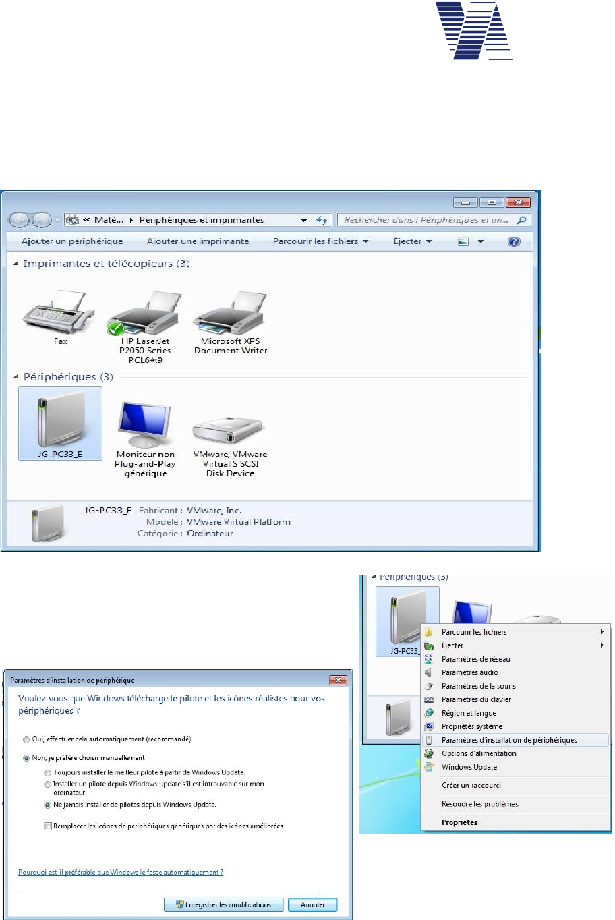
Task: Click Ajouter un périphérique toolbar button
Action: point(72,241)
